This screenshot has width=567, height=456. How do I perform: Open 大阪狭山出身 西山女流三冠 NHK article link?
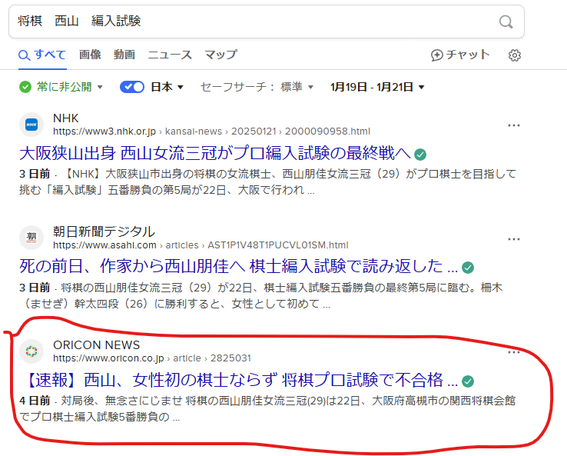pyautogui.click(x=215, y=153)
